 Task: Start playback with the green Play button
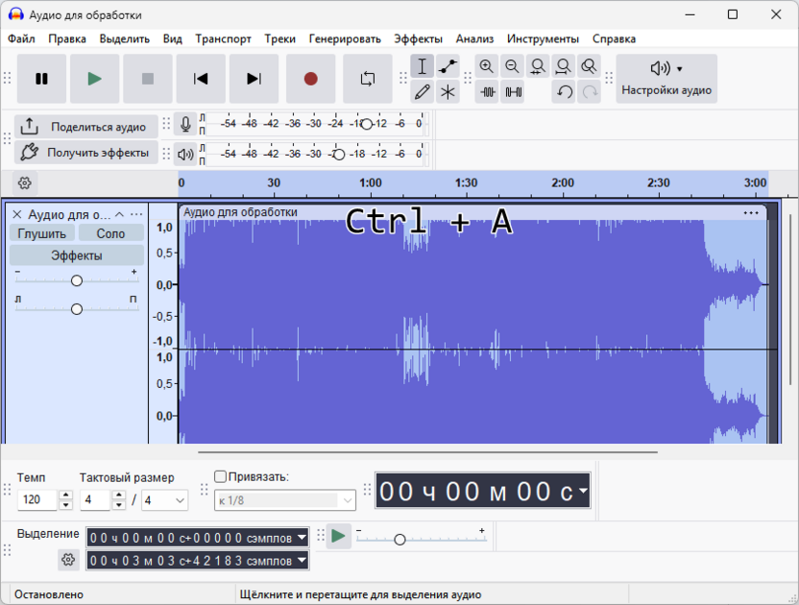(x=95, y=79)
